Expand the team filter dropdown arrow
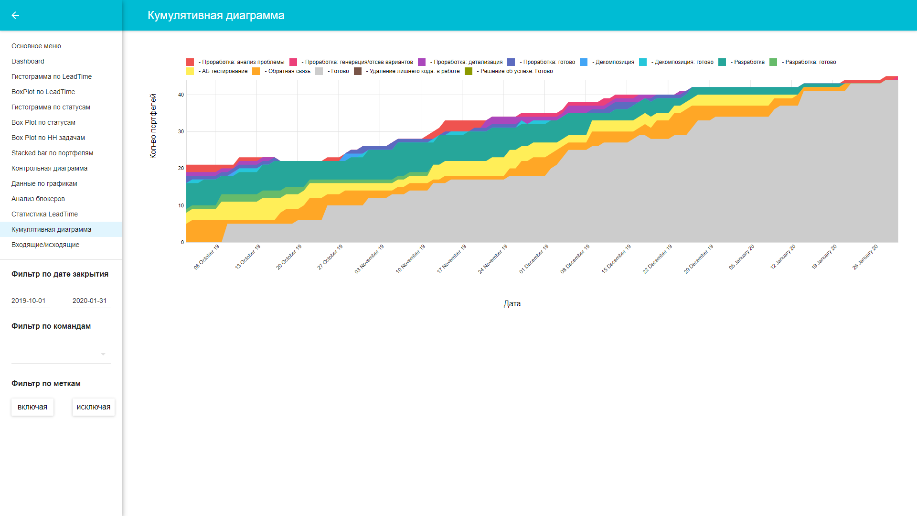Image resolution: width=917 pixels, height=516 pixels. pos(103,354)
